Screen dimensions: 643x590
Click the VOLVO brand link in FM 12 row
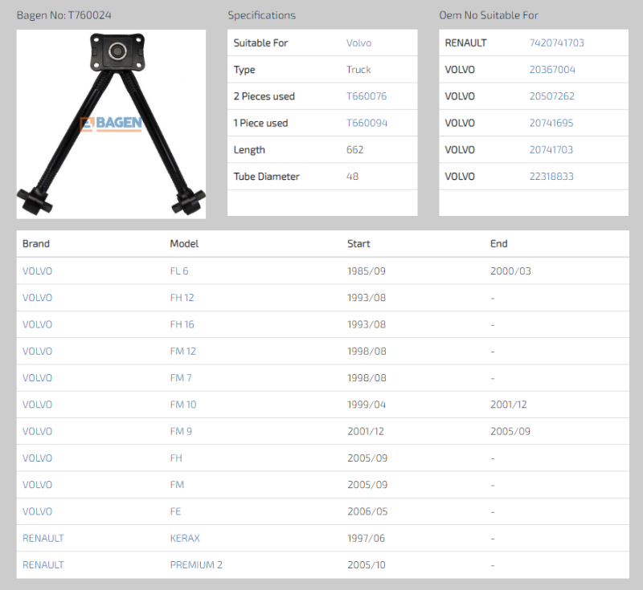point(37,352)
